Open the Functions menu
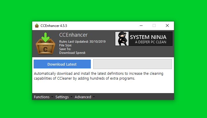Image resolution: width=207 pixels, height=118 pixels. click(42, 97)
